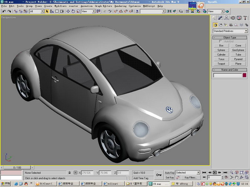Click the GeoSphere primitive button
This screenshot has width=250, height=187.
pyautogui.click(x=238, y=50)
